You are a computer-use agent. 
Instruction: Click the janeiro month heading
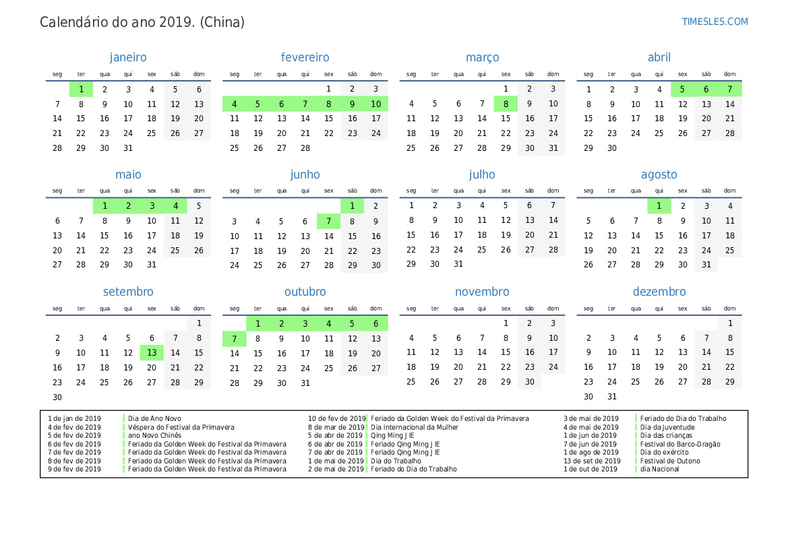(128, 58)
